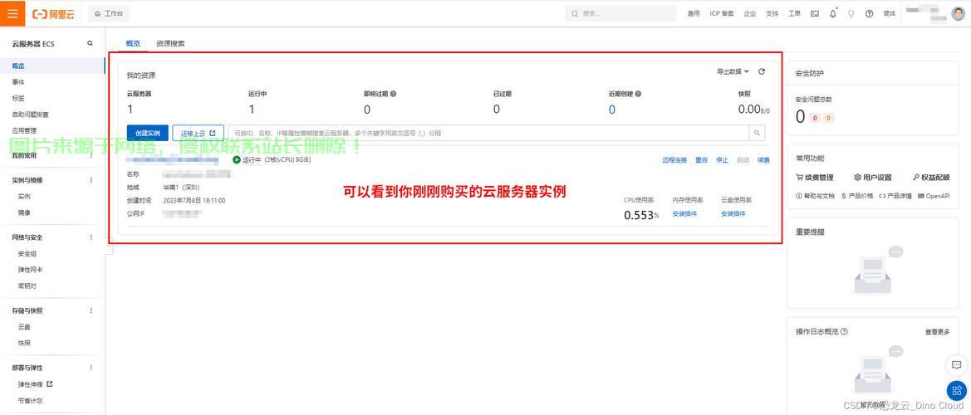Install plugin under 内存使用率
The image size is (971, 415).
coord(684,214)
